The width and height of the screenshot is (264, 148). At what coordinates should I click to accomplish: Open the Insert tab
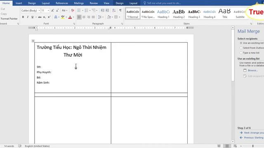tap(19, 3)
